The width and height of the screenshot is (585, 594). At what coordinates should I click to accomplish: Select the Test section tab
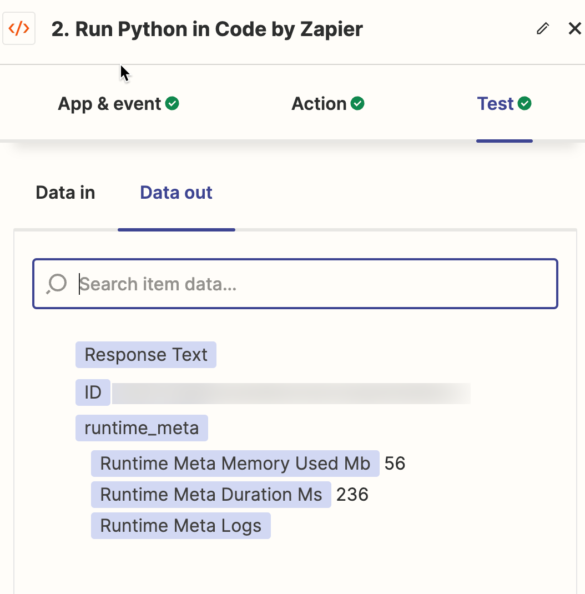pyautogui.click(x=496, y=104)
